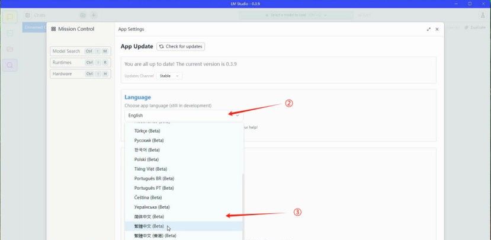Screen dimensions: 491x240
Task: Start a new chat with plus icon
Action: 94,15
